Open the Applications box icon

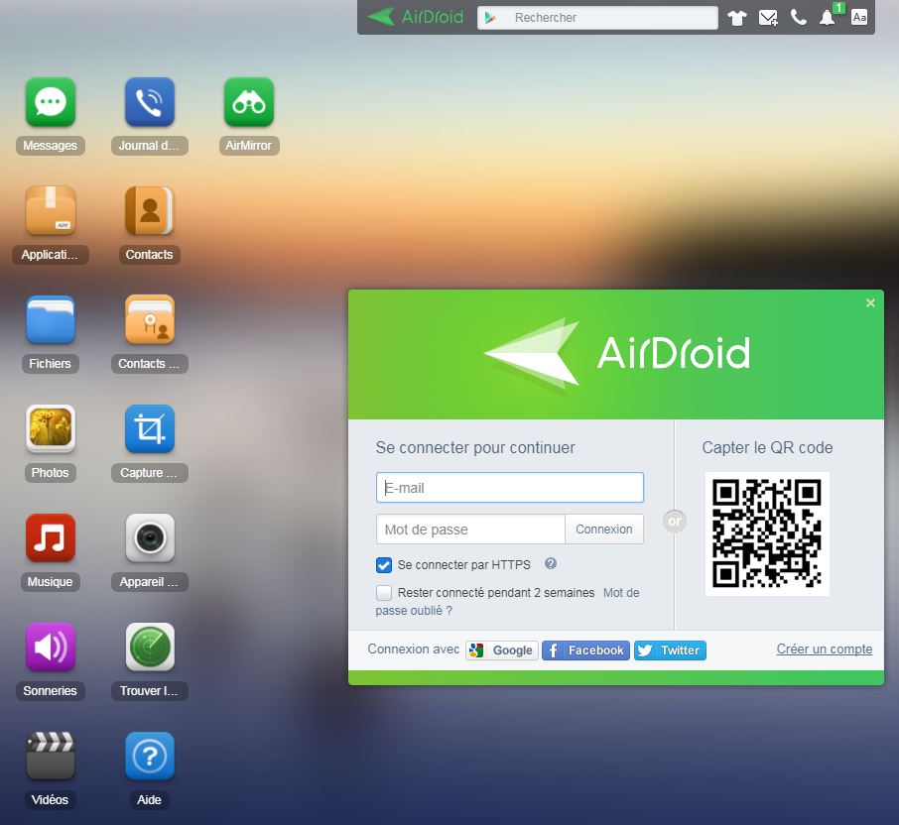pos(51,211)
